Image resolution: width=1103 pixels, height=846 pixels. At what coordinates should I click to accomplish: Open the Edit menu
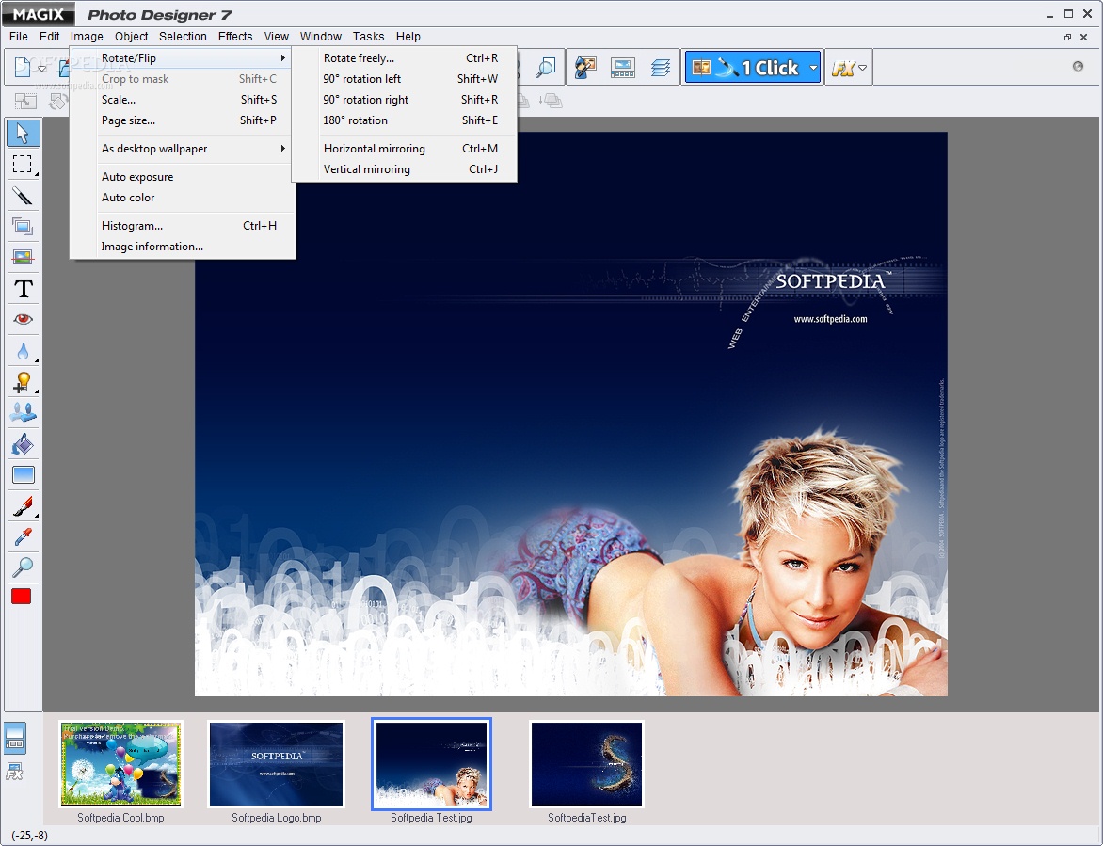click(49, 36)
